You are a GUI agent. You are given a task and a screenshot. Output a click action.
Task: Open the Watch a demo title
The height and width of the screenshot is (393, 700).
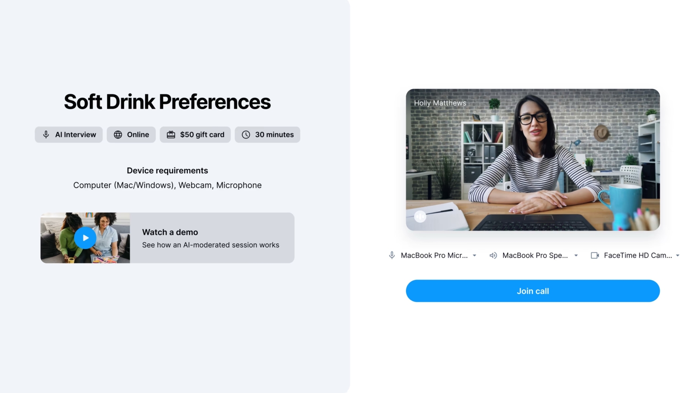170,232
